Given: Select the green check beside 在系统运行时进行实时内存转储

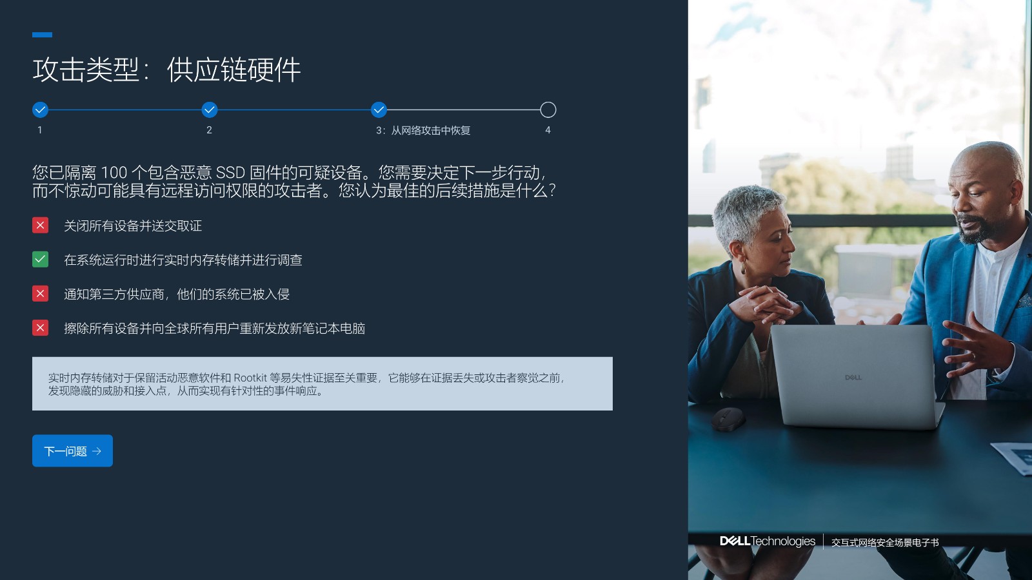Looking at the screenshot, I should point(40,259).
